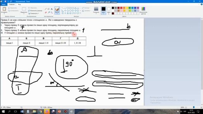Click the Crop command
The image size is (203, 114).
tap(32, 8)
